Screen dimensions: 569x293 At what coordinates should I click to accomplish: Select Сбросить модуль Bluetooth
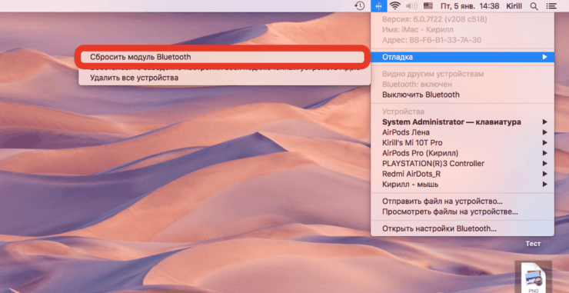pyautogui.click(x=221, y=57)
